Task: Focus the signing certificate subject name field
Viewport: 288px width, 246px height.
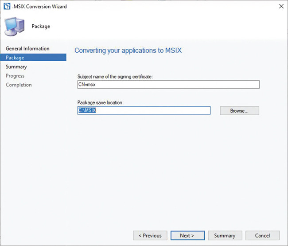Action: click(x=167, y=85)
